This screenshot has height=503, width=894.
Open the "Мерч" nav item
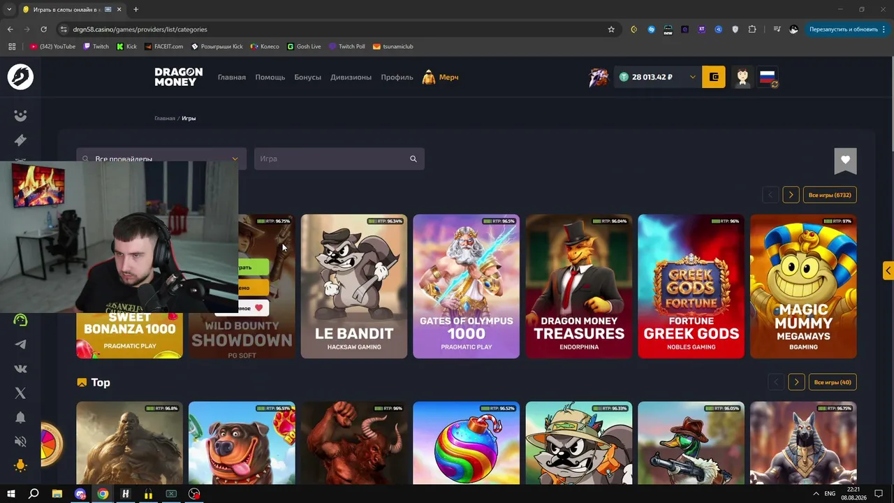click(x=441, y=77)
